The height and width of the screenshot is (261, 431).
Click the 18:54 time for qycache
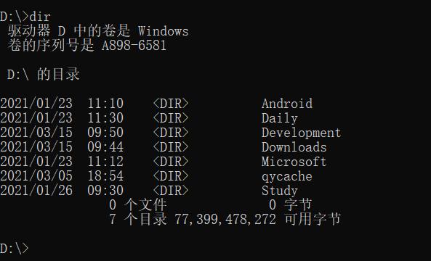pos(105,176)
